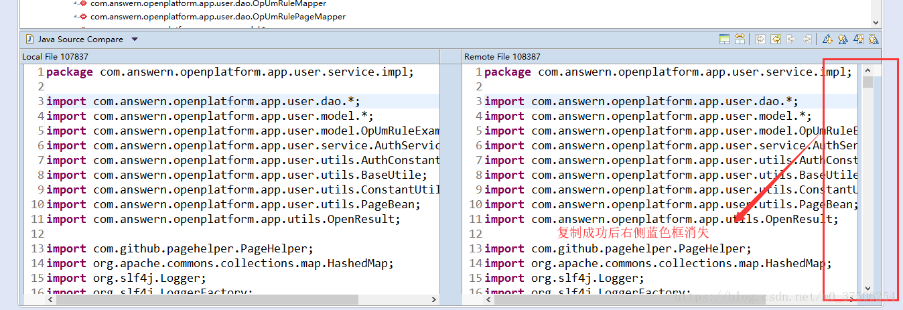This screenshot has height=310, width=903.
Task: Copy all changes from right to left
Action: coord(776,40)
